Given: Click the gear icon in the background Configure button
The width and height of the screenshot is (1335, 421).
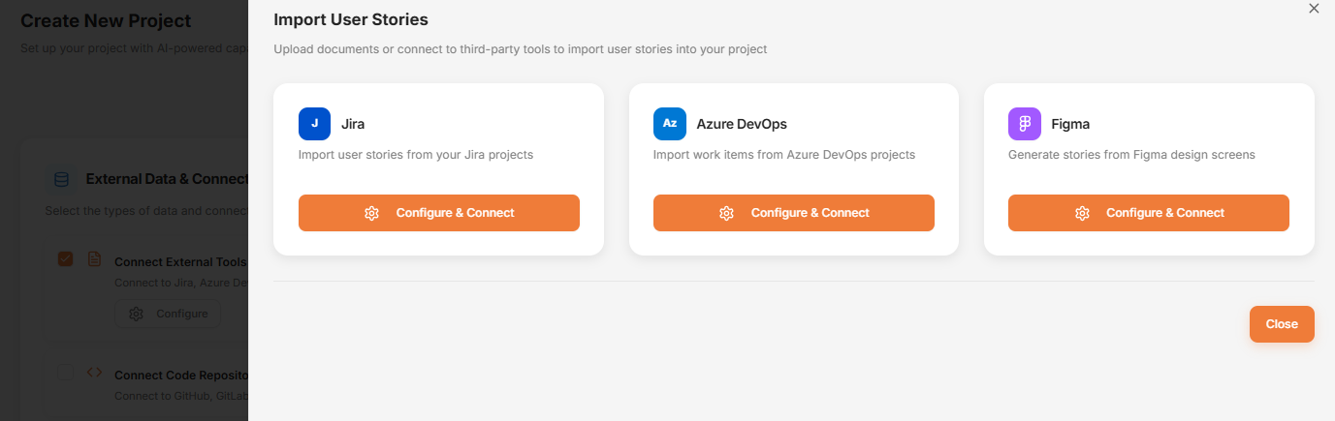Looking at the screenshot, I should click(136, 314).
